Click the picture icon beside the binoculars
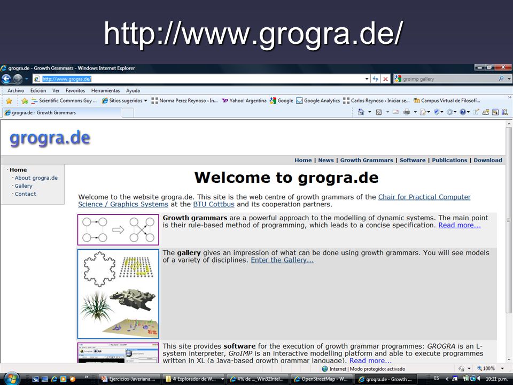The width and height of the screenshot is (513, 385). (x=495, y=112)
